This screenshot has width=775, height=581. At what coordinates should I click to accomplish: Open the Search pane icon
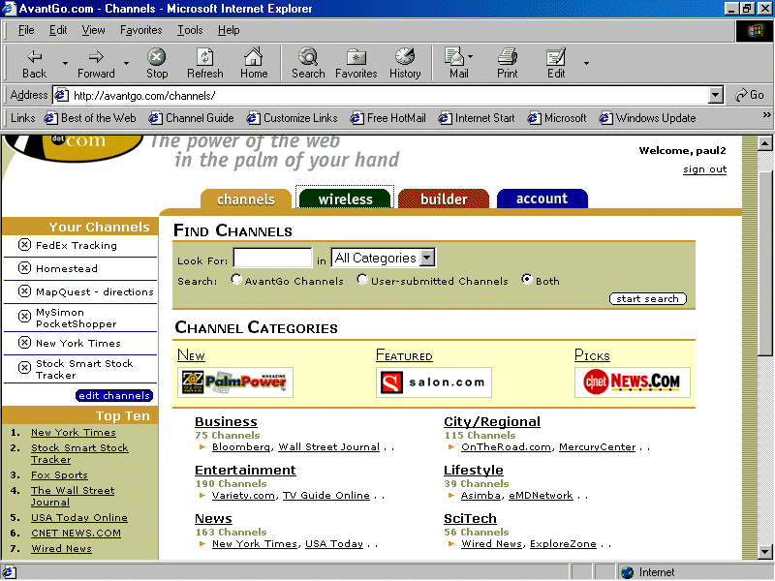point(308,57)
